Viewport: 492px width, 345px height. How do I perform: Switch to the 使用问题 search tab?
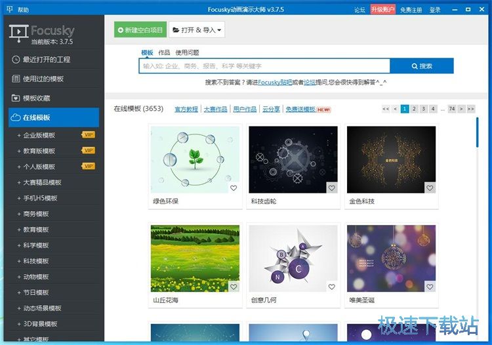[188, 52]
